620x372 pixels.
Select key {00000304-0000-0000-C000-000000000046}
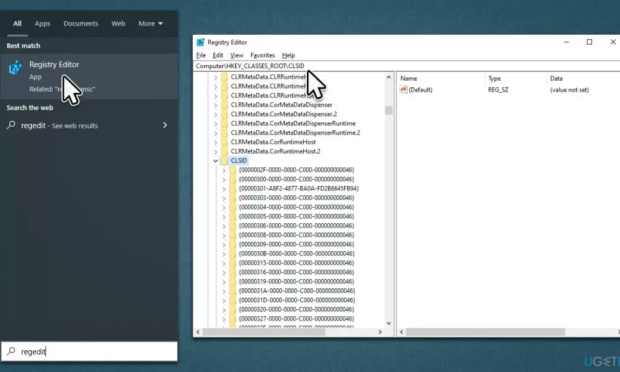coord(296,206)
